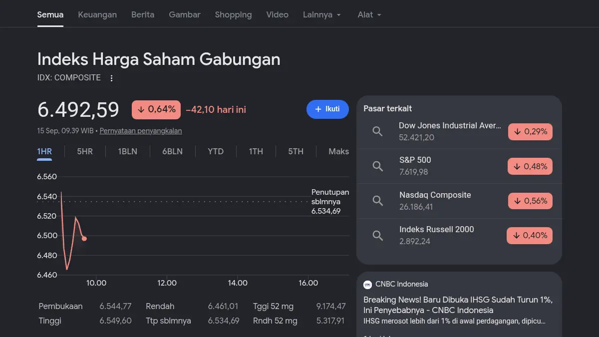This screenshot has width=599, height=337.
Task: Click the current price dot on the chart
Action: coord(84,239)
